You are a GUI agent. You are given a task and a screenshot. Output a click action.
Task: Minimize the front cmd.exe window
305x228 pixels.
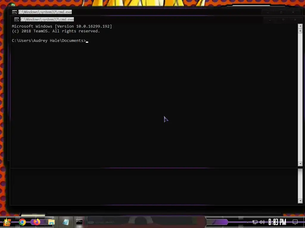point(270,20)
